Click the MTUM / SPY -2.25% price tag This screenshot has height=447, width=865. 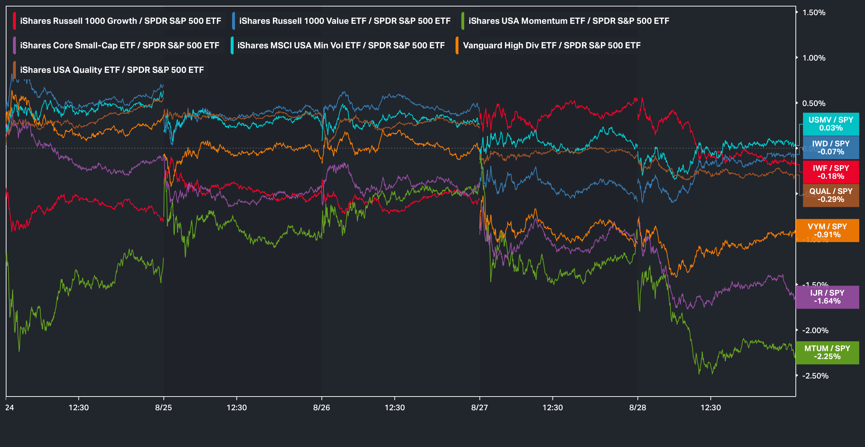coord(827,353)
